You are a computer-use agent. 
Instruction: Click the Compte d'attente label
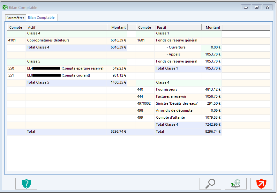170,117
